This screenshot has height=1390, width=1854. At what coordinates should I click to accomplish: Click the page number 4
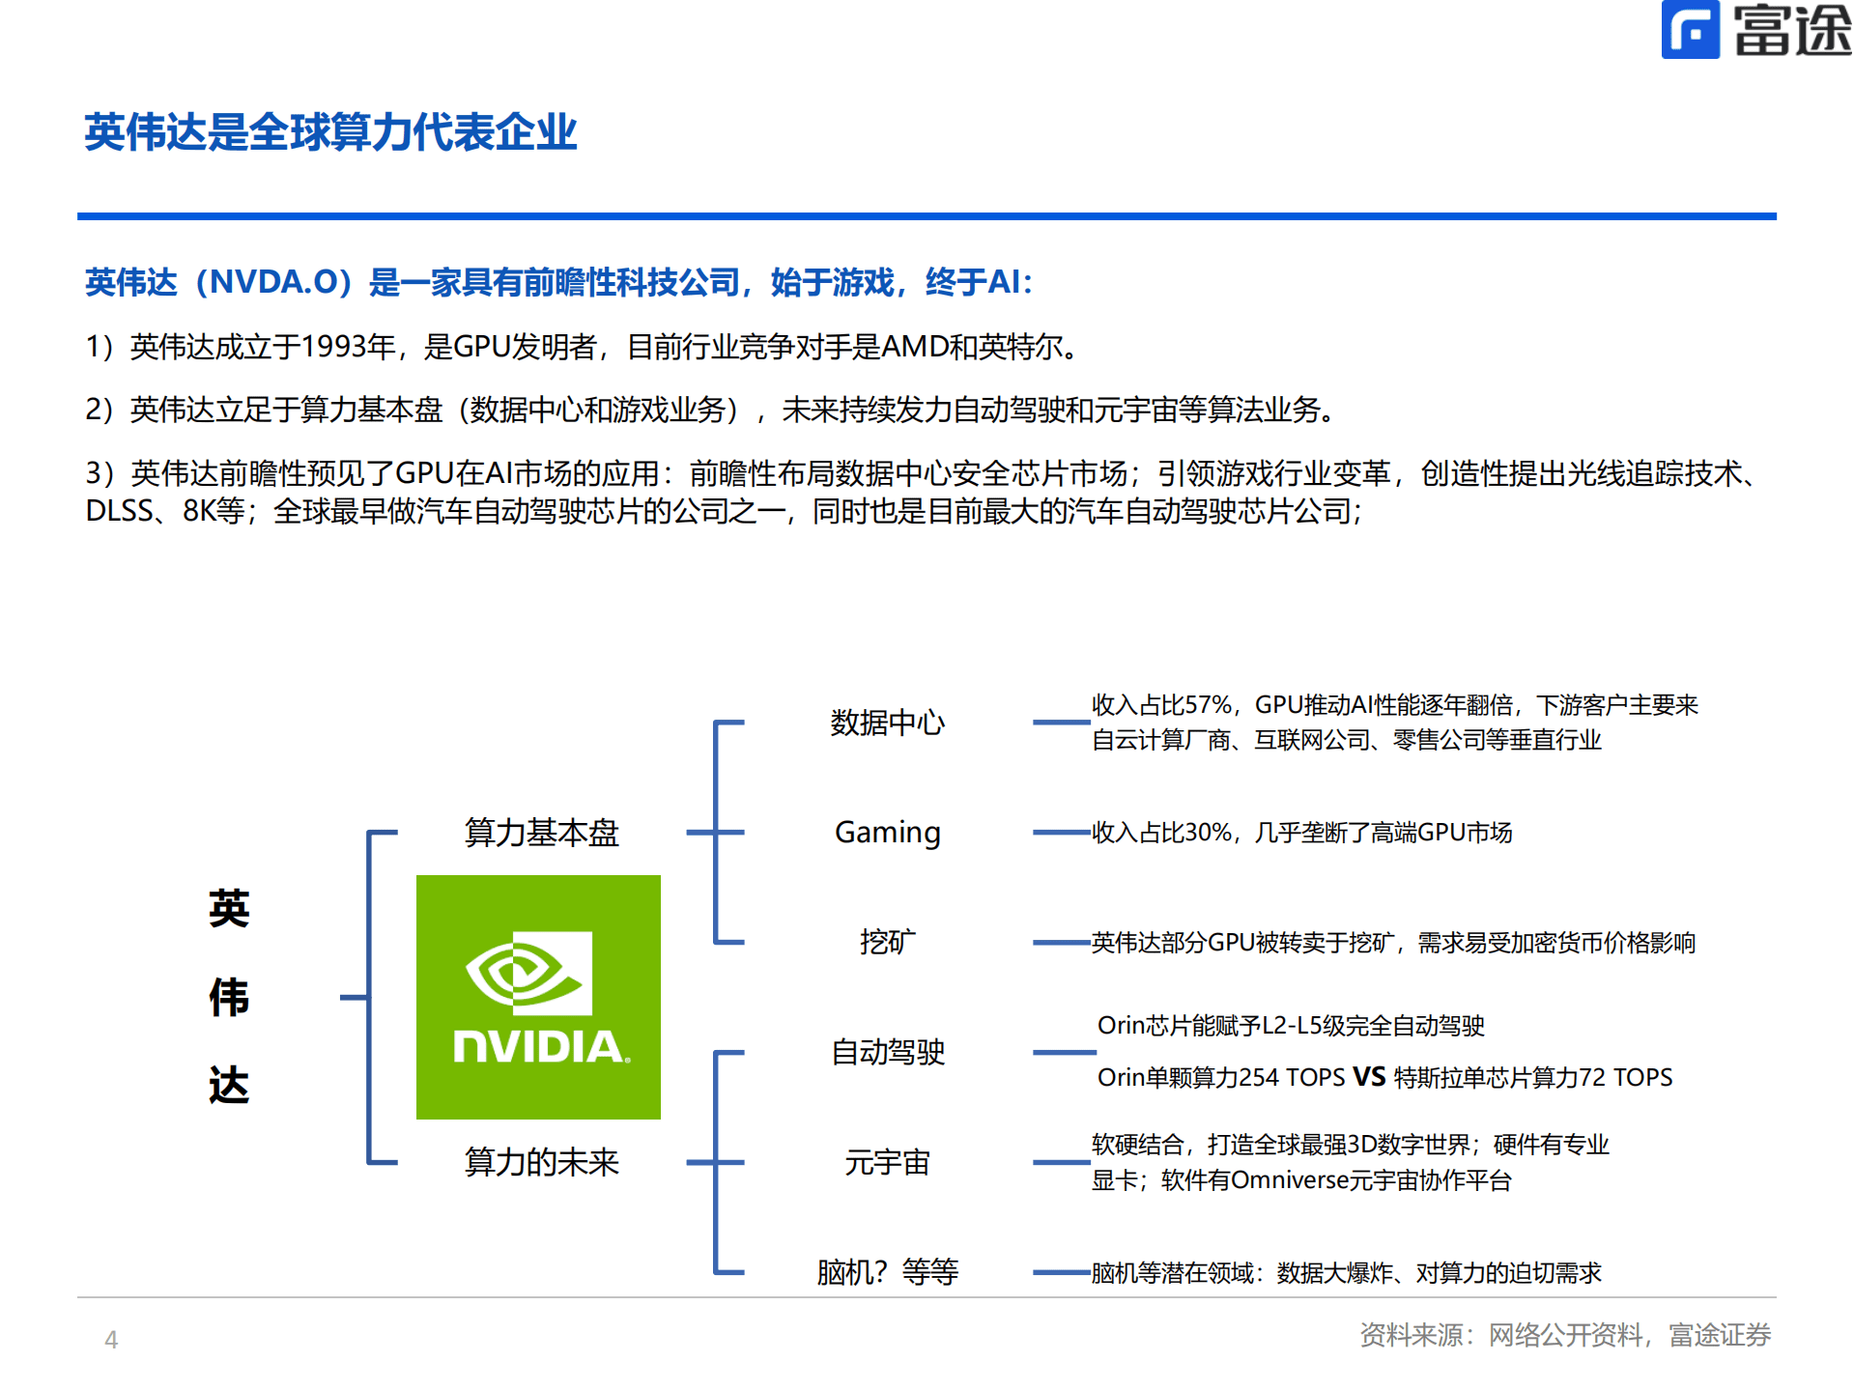click(111, 1340)
